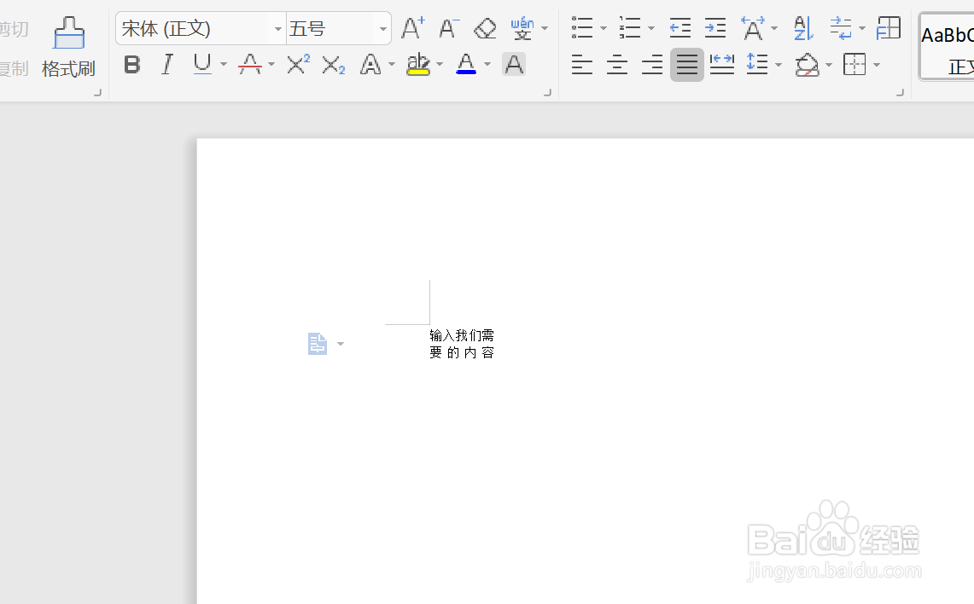This screenshot has width=974, height=604.
Task: Decrease font size with A- icon
Action: click(448, 28)
